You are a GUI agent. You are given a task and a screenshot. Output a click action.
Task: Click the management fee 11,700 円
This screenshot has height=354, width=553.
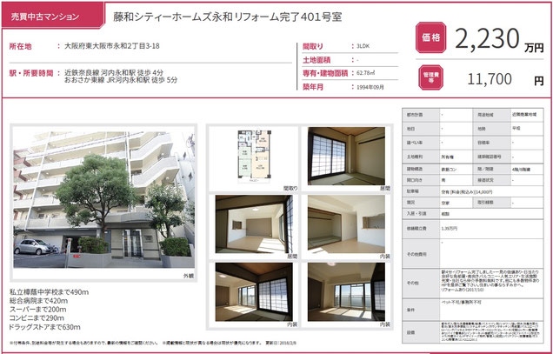(x=505, y=79)
